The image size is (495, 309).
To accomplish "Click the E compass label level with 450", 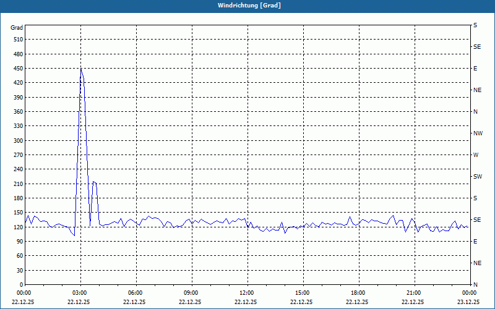I will [475, 69].
